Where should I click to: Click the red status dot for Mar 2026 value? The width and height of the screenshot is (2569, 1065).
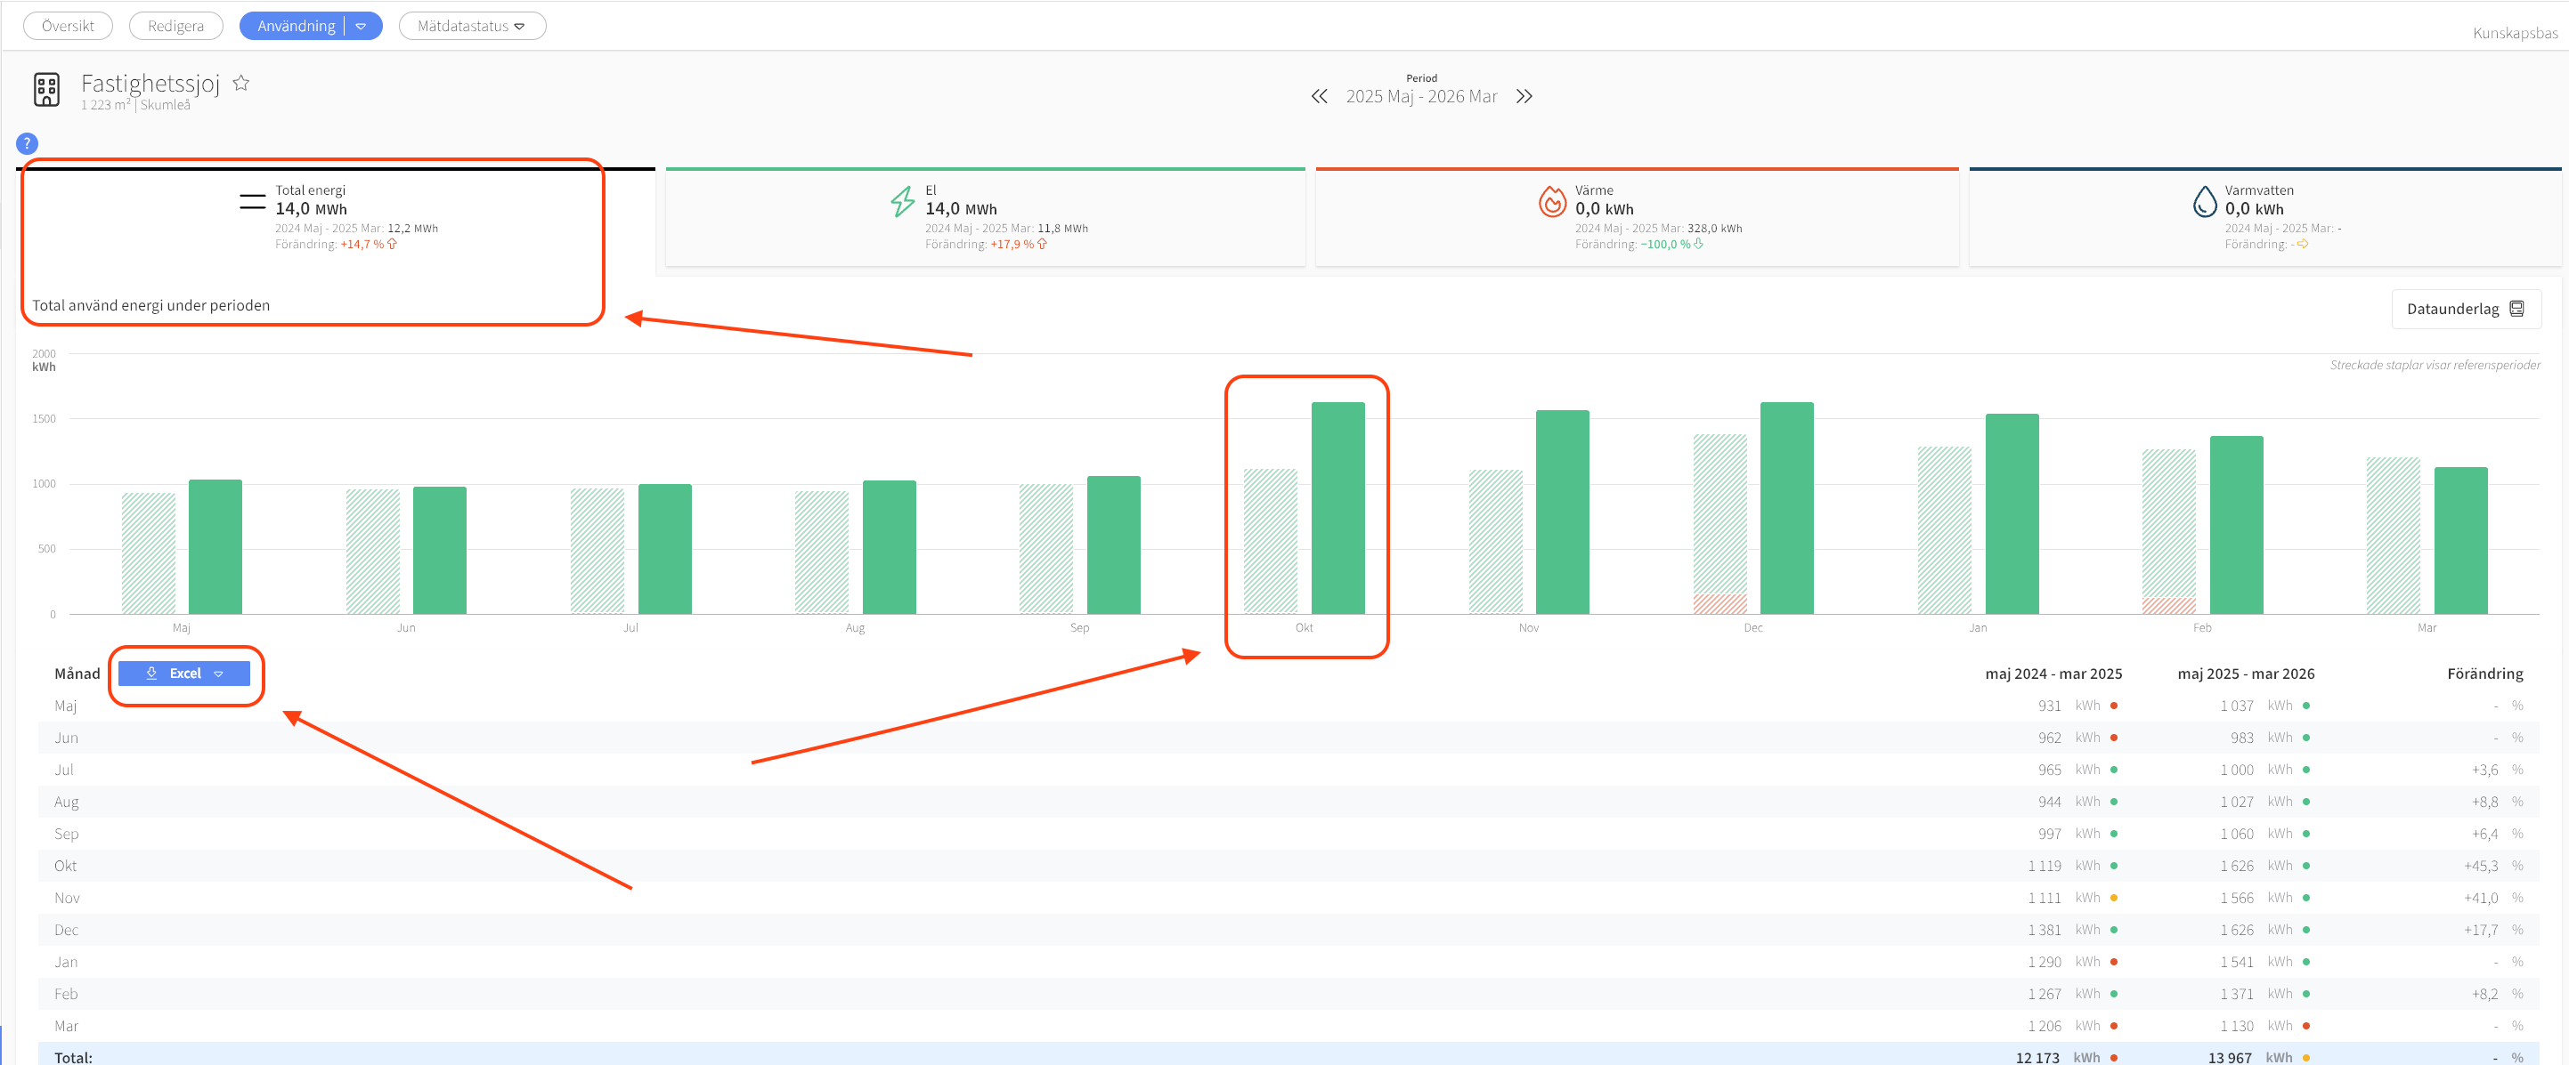click(2306, 1026)
